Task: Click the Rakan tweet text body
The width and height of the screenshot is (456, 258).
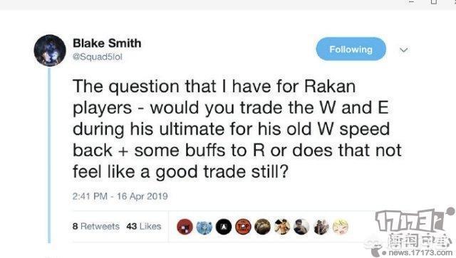Action: coord(237,129)
